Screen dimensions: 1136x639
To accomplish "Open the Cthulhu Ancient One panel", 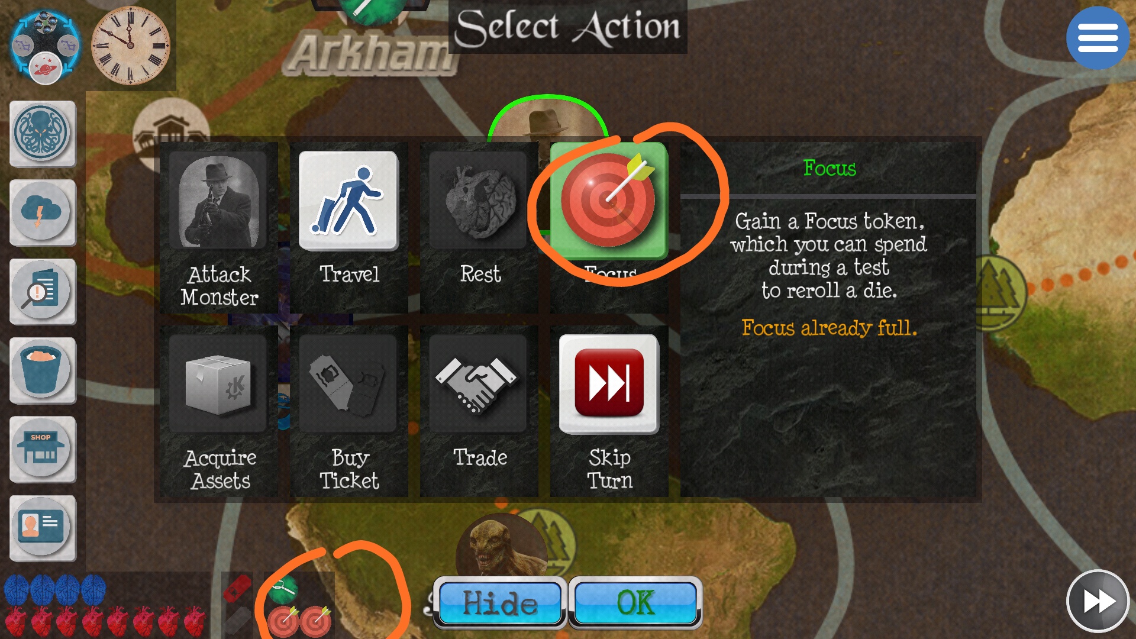I will click(x=43, y=133).
